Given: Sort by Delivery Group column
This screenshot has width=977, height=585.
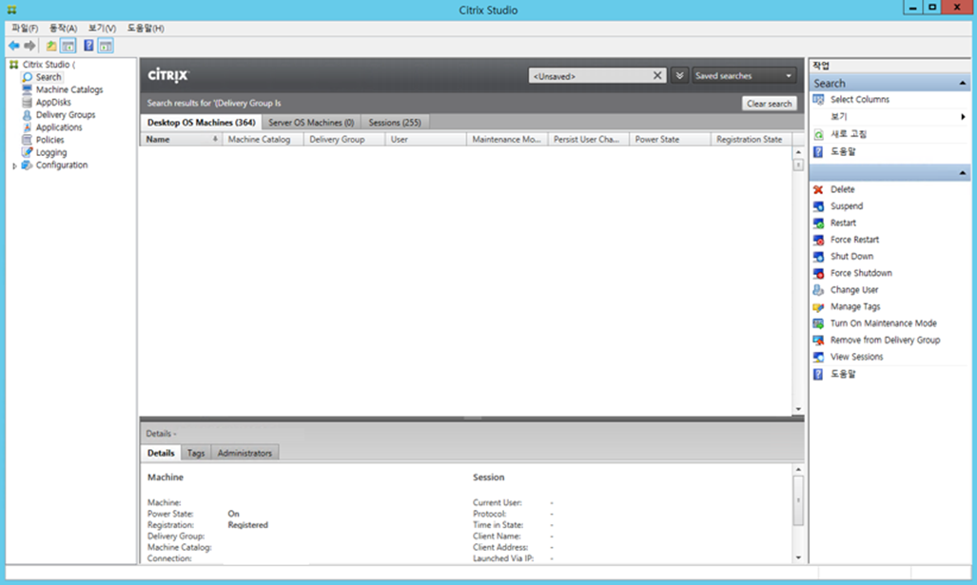Looking at the screenshot, I should (x=343, y=140).
